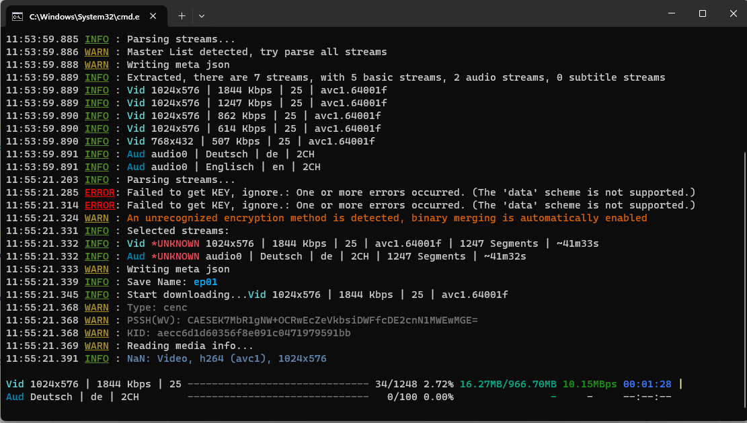Click the PSSH(WV) key string
Viewport: 747px width, 423px height.
click(x=332, y=320)
